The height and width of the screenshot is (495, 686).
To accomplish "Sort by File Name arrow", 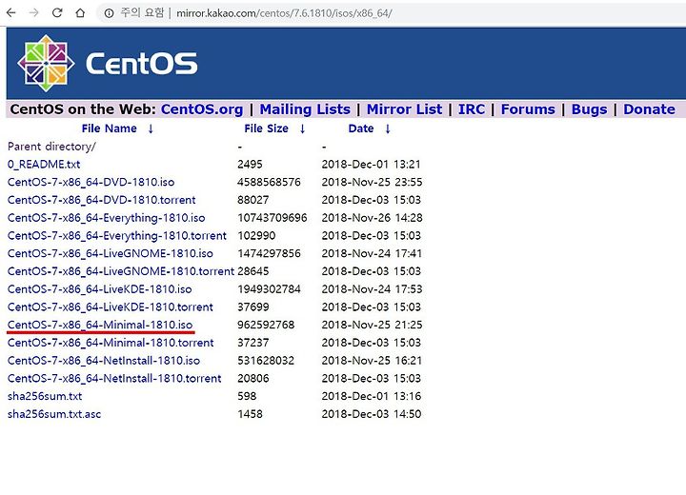I will [151, 129].
